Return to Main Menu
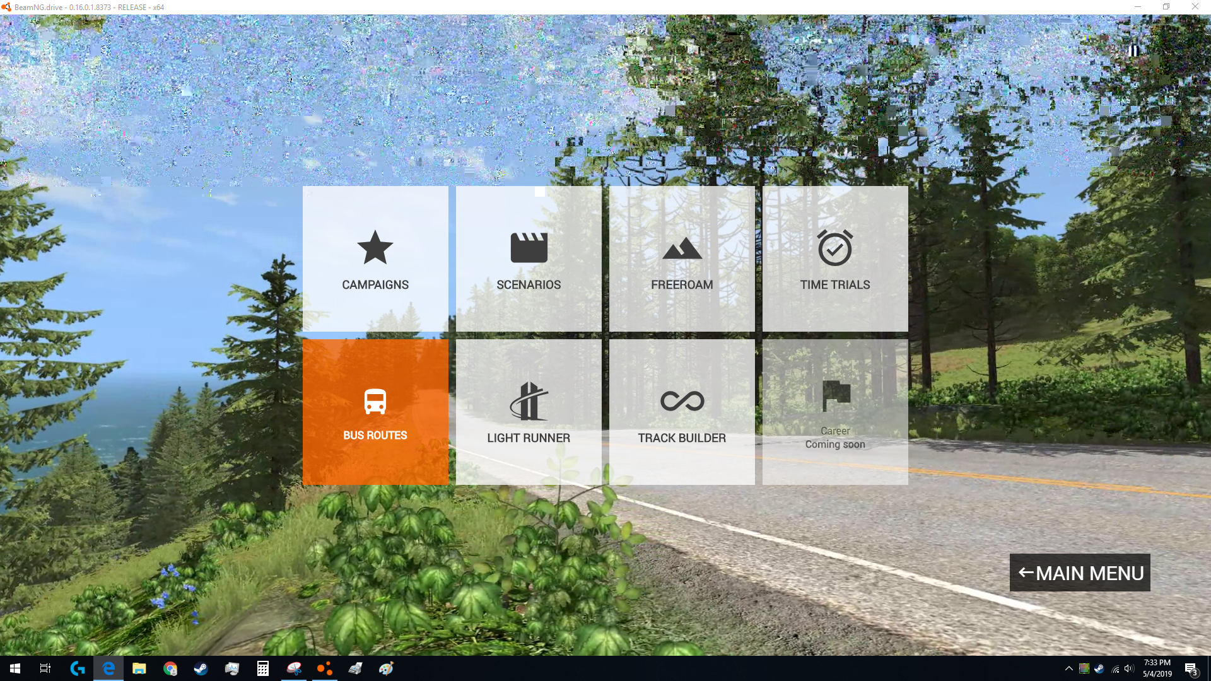 [x=1080, y=573]
